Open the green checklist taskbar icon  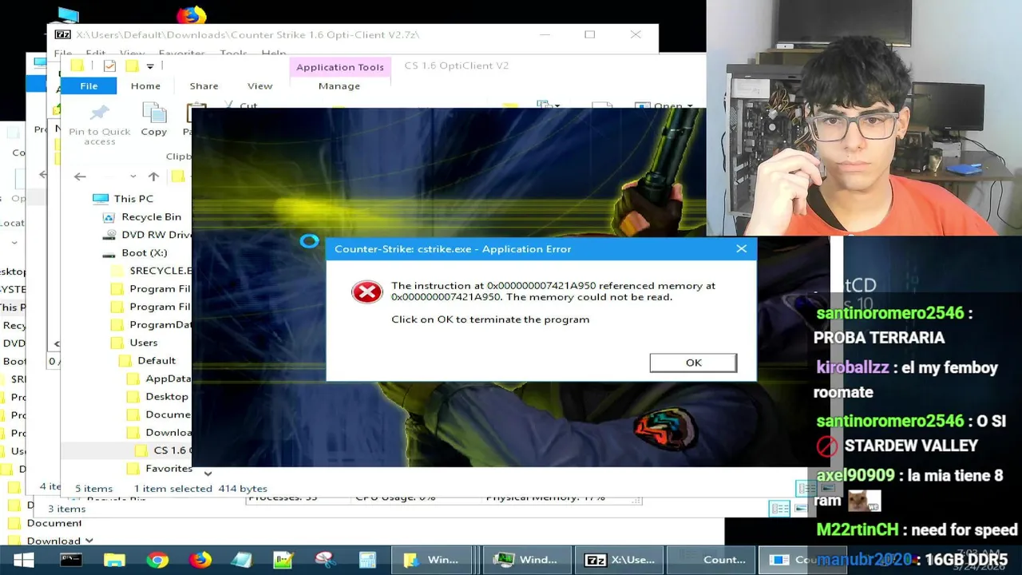283,560
